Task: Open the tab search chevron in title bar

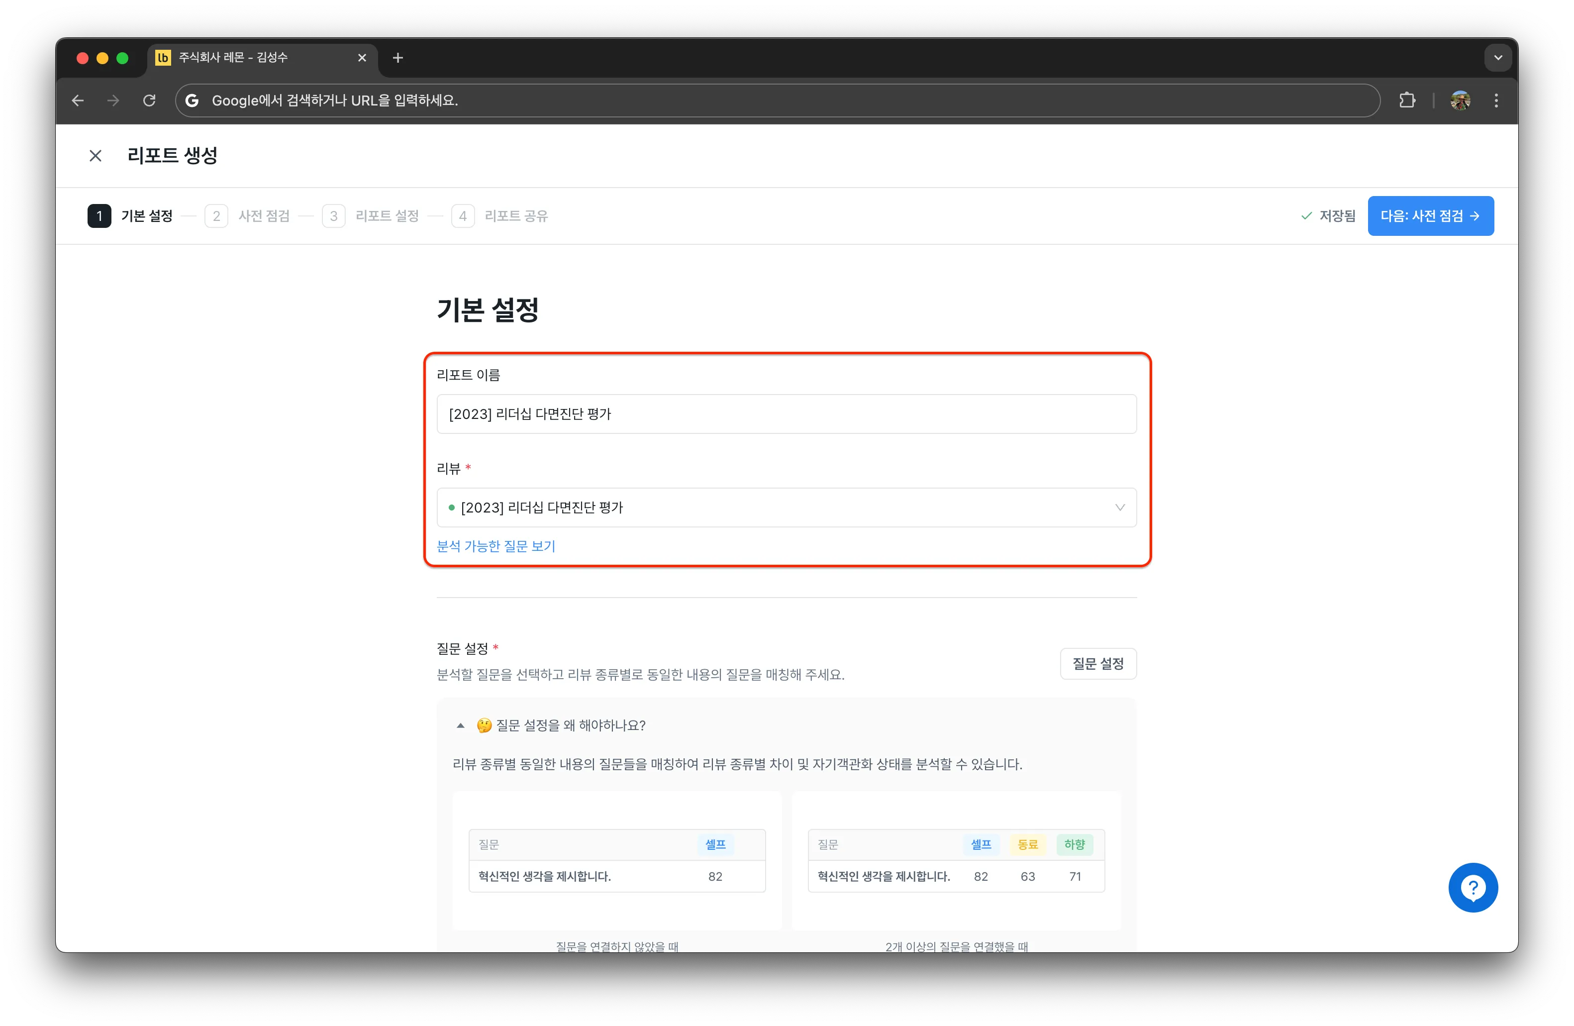Action: pyautogui.click(x=1498, y=58)
